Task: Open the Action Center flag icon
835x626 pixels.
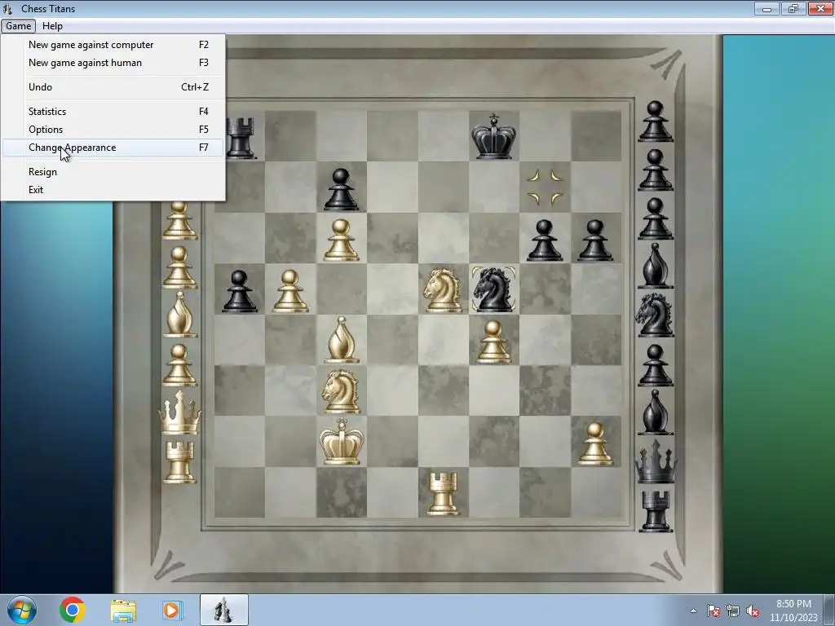Action: point(714,611)
